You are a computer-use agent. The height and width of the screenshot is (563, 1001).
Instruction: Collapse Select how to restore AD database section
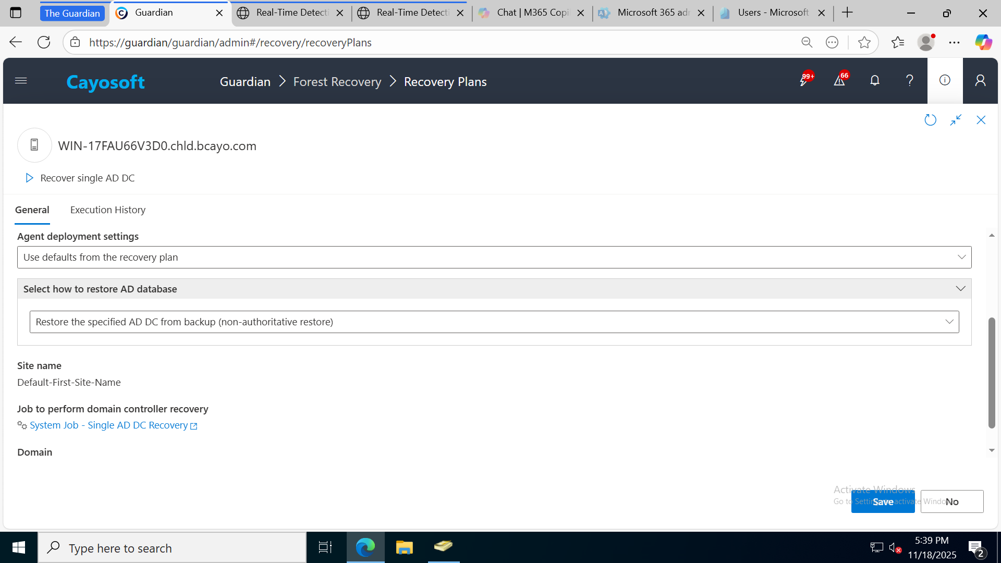coord(960,289)
